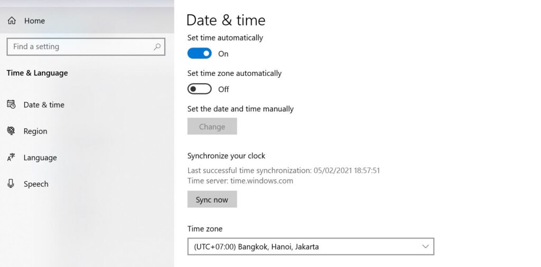This screenshot has width=541, height=267.
Task: Click the Home house icon
Action: point(12,21)
